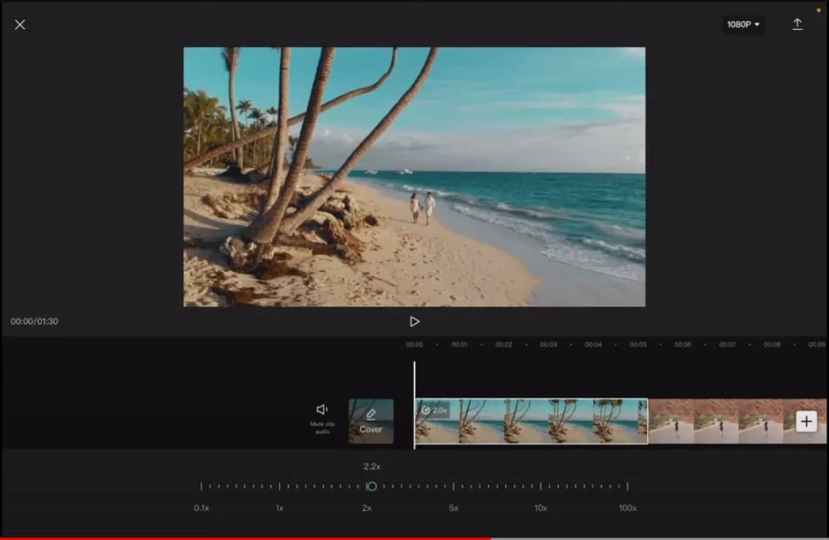Screen dimensions: 829x540
Task: Set speed to 0.1x on the slider
Action: click(202, 487)
